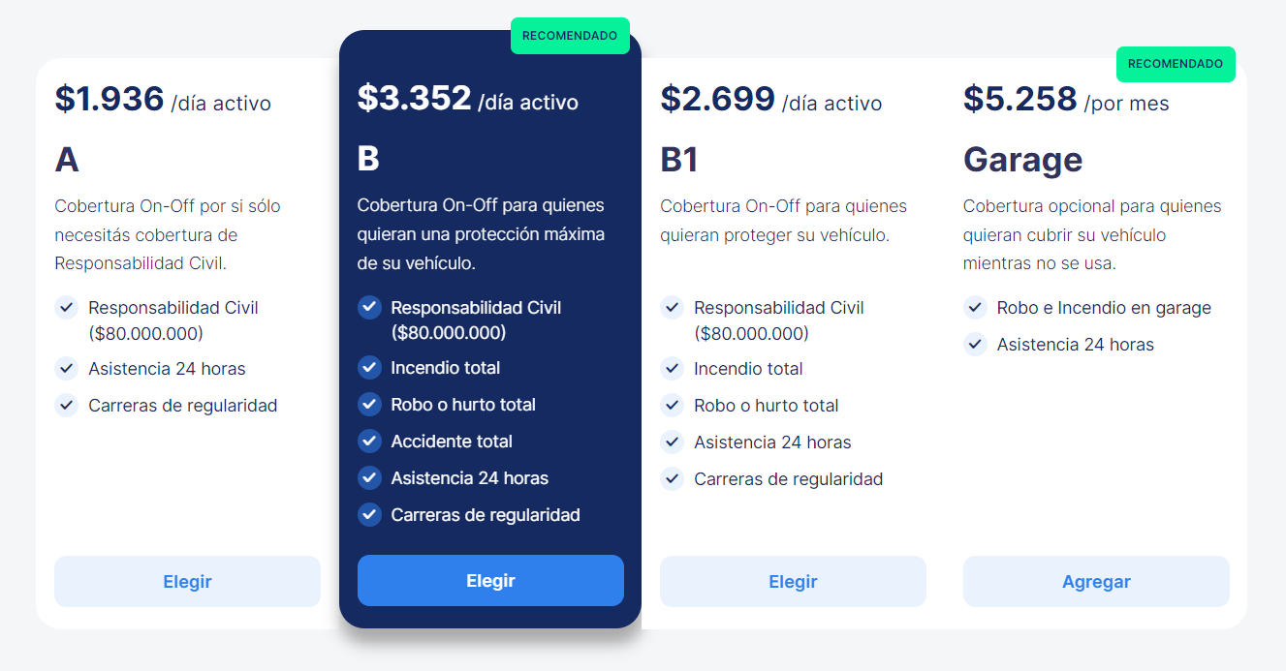Choose plan A with Elegir button
The height and width of the screenshot is (671, 1286).
(187, 582)
